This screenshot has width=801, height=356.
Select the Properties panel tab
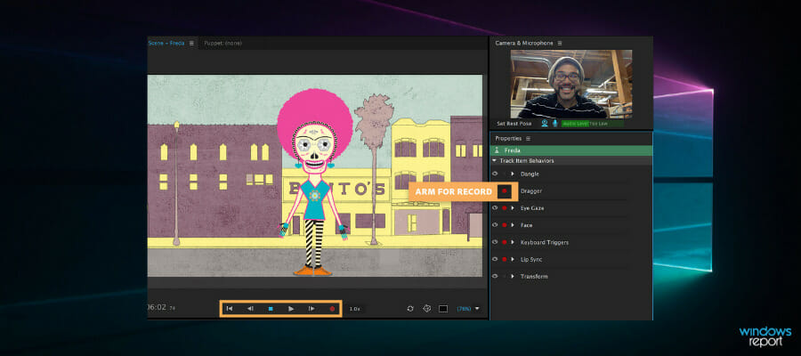pos(508,139)
